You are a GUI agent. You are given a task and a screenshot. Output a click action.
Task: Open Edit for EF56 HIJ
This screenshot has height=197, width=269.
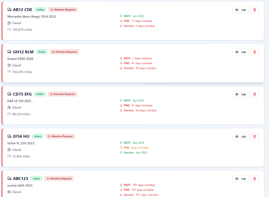[241, 136]
